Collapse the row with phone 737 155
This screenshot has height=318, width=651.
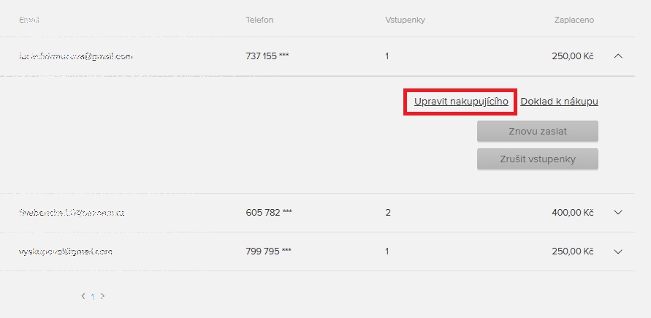tap(618, 56)
